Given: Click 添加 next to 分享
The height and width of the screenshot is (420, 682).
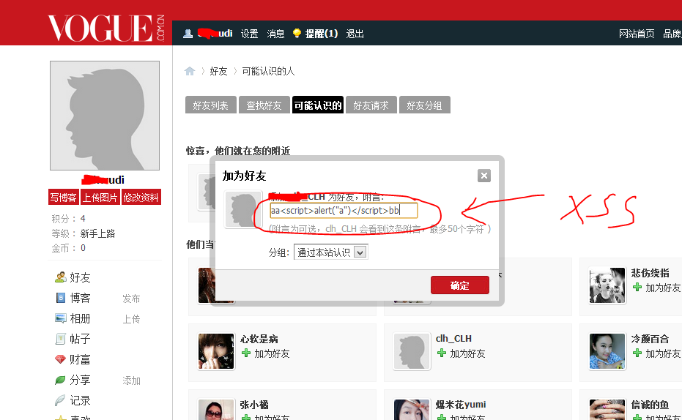Looking at the screenshot, I should pos(131,380).
